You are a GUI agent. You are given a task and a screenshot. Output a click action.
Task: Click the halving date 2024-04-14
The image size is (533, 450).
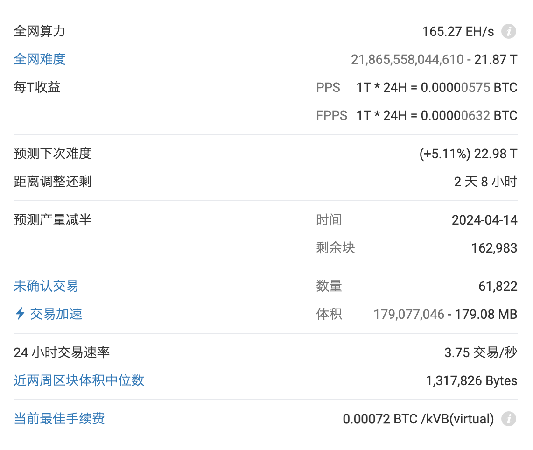point(484,219)
